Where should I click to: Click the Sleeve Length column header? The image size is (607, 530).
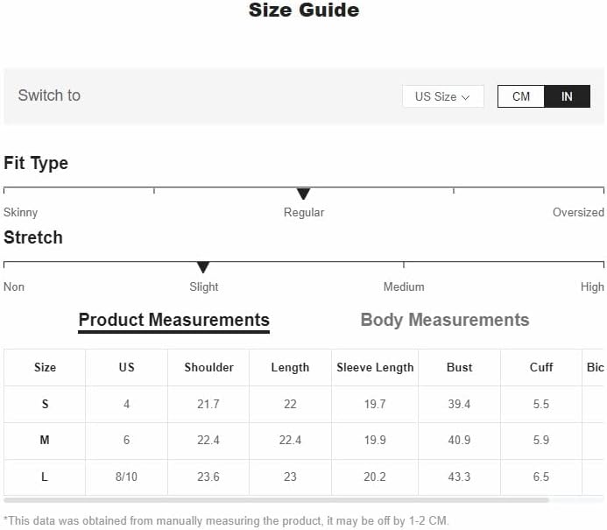click(x=375, y=367)
